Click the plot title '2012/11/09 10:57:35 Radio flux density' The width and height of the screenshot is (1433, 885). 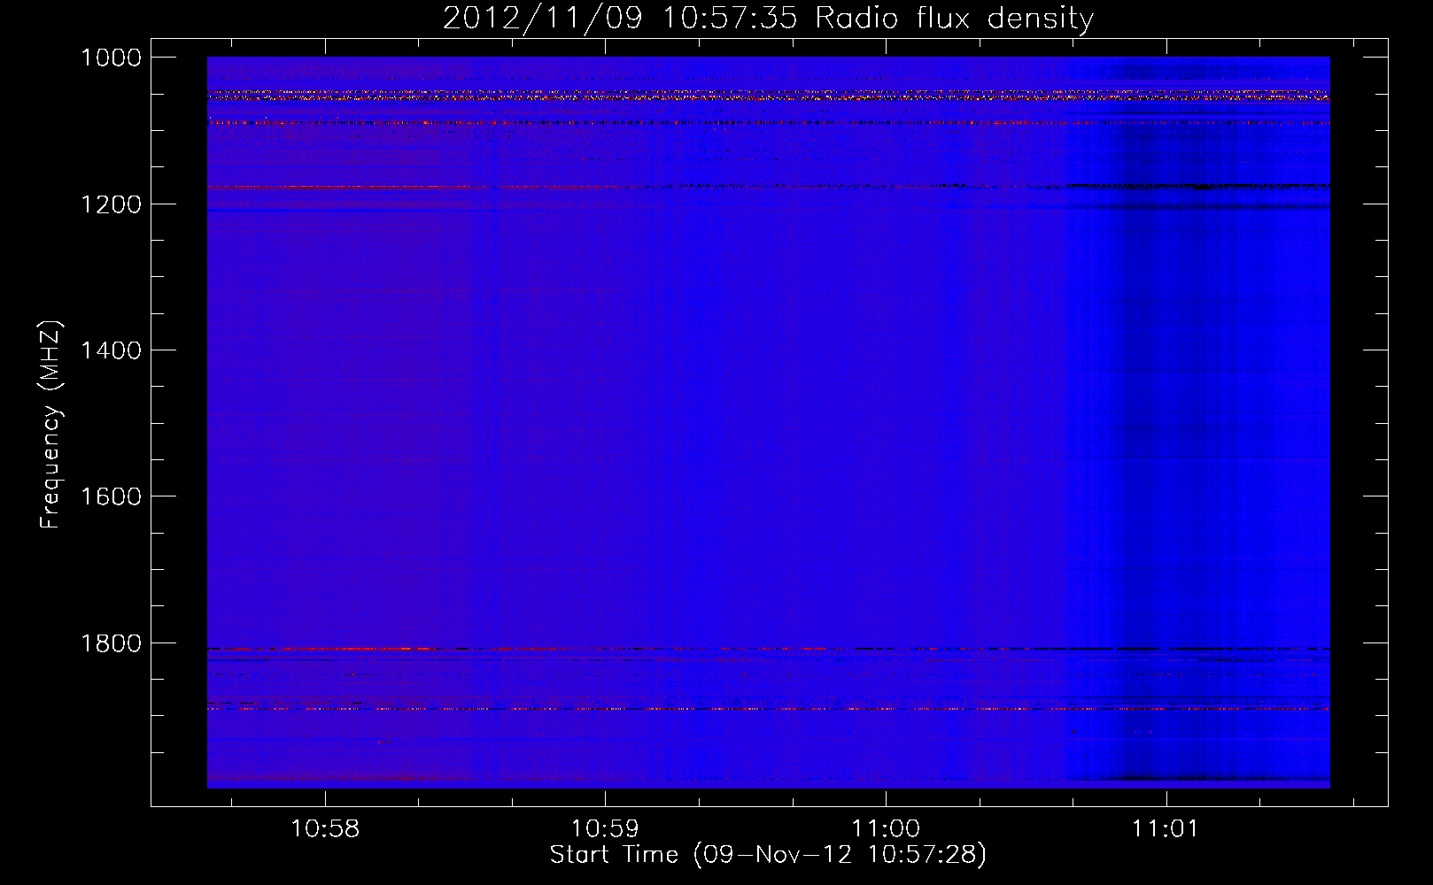pyautogui.click(x=768, y=19)
